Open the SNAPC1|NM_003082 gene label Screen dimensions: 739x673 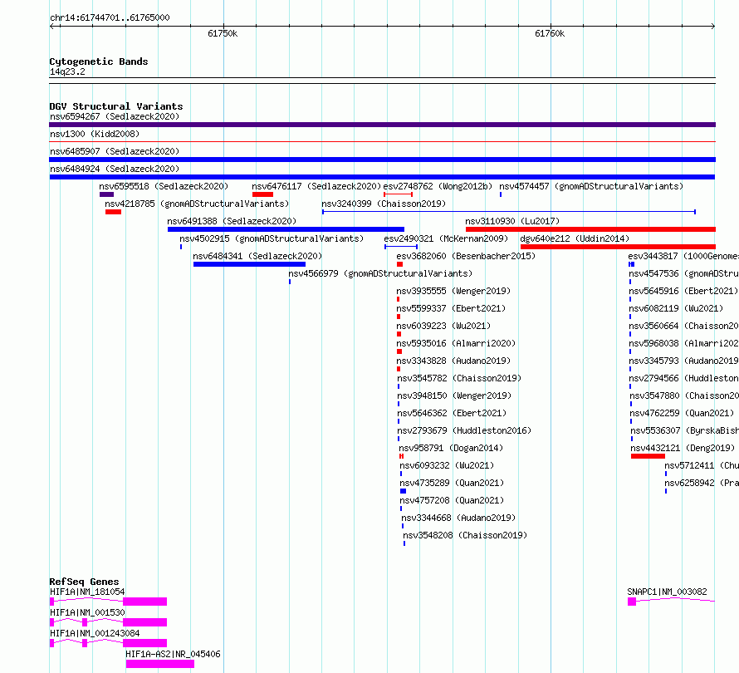667,592
